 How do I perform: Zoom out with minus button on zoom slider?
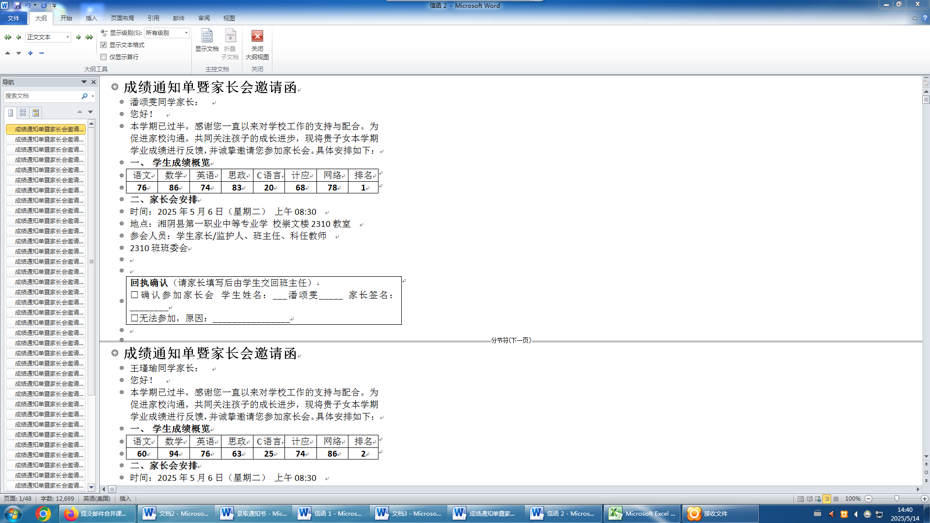868,499
